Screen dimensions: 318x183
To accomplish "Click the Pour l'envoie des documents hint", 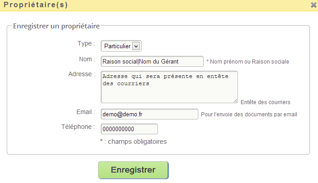I will click(249, 114).
